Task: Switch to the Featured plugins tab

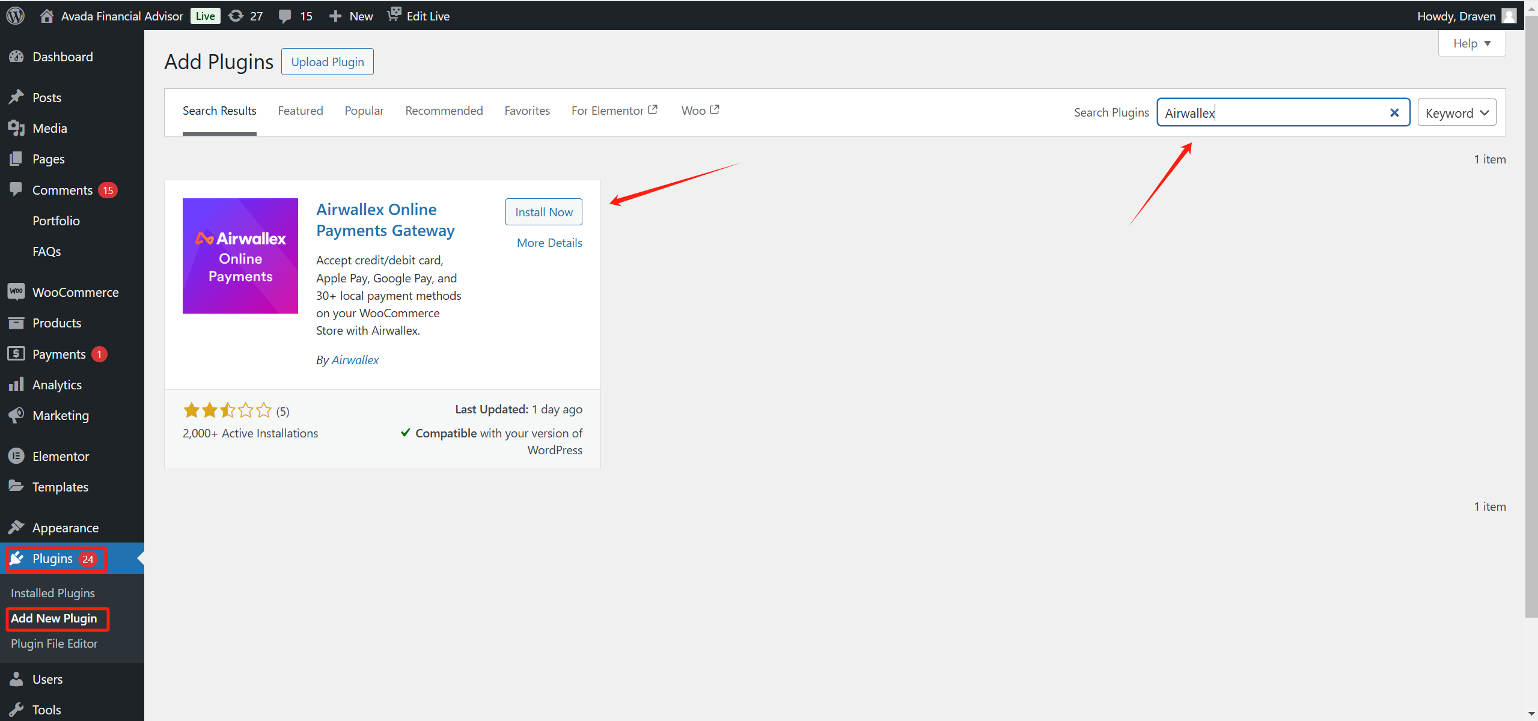Action: (301, 111)
